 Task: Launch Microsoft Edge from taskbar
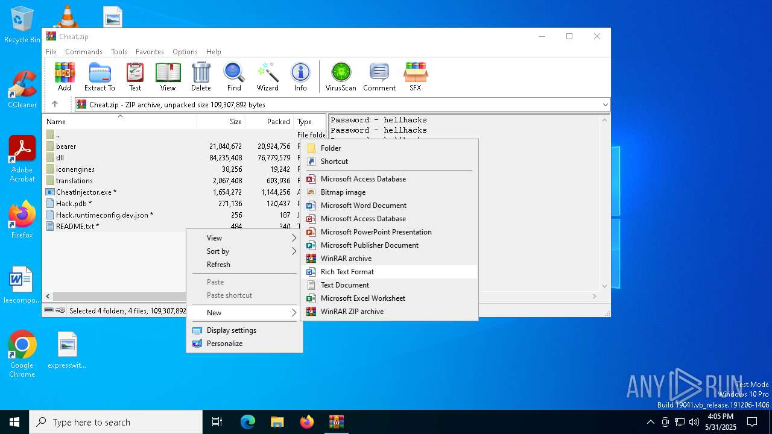pos(248,422)
